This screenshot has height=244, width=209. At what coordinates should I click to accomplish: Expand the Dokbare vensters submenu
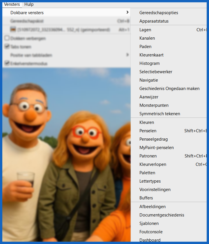67,13
